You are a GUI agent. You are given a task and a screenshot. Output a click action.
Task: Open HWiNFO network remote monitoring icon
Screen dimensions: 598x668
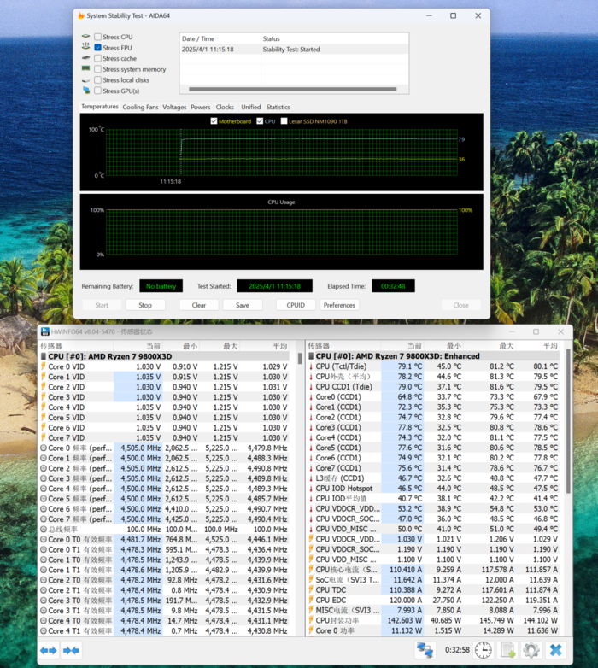(425, 650)
